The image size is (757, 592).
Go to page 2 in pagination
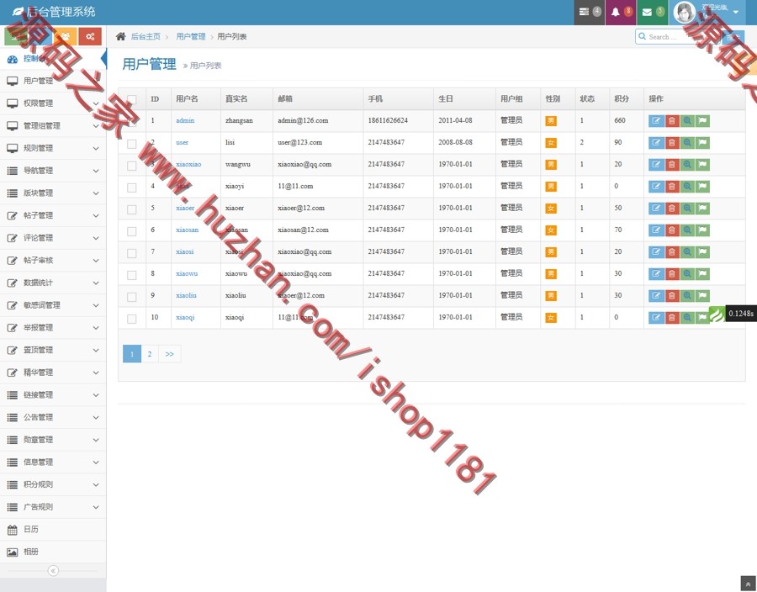(x=150, y=354)
